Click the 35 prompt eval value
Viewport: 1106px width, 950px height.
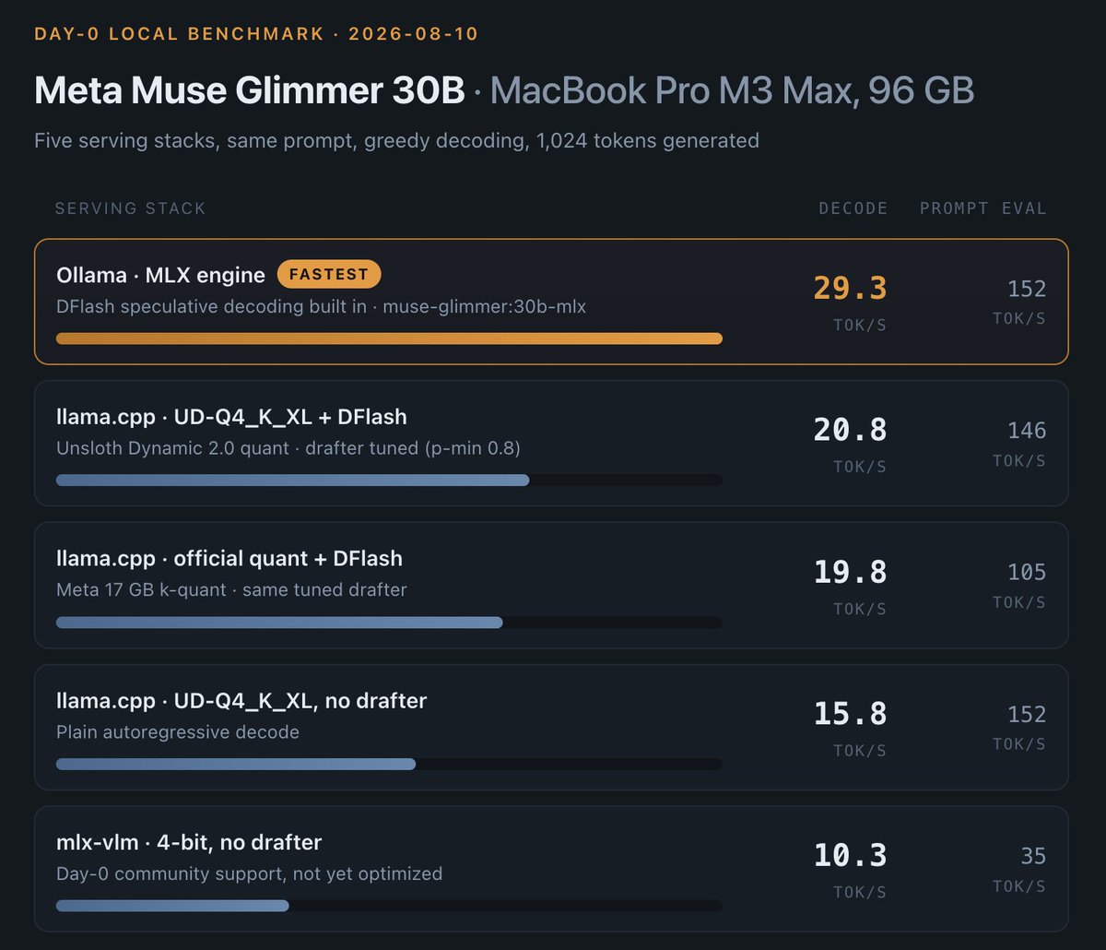(x=1033, y=856)
